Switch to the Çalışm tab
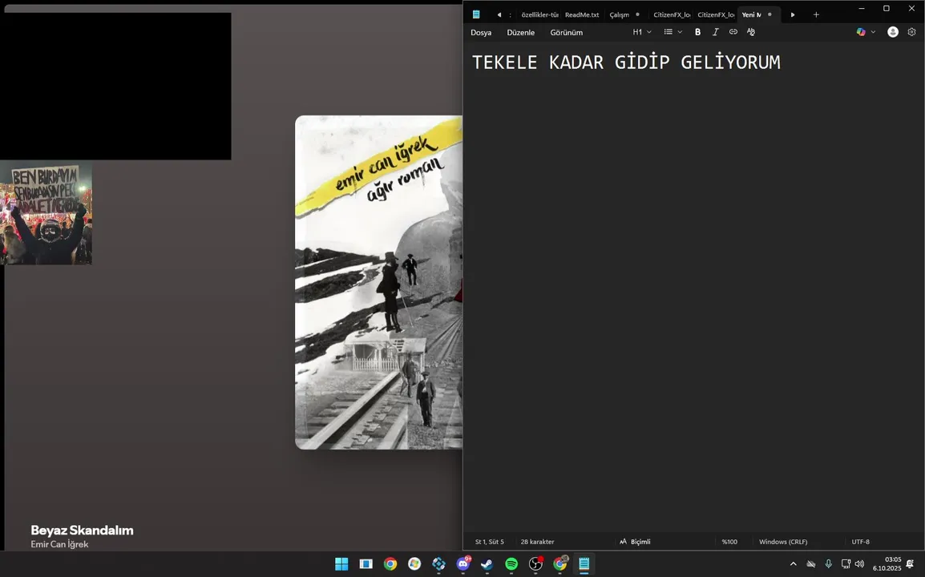Screen dimensions: 925x577 point(624,14)
